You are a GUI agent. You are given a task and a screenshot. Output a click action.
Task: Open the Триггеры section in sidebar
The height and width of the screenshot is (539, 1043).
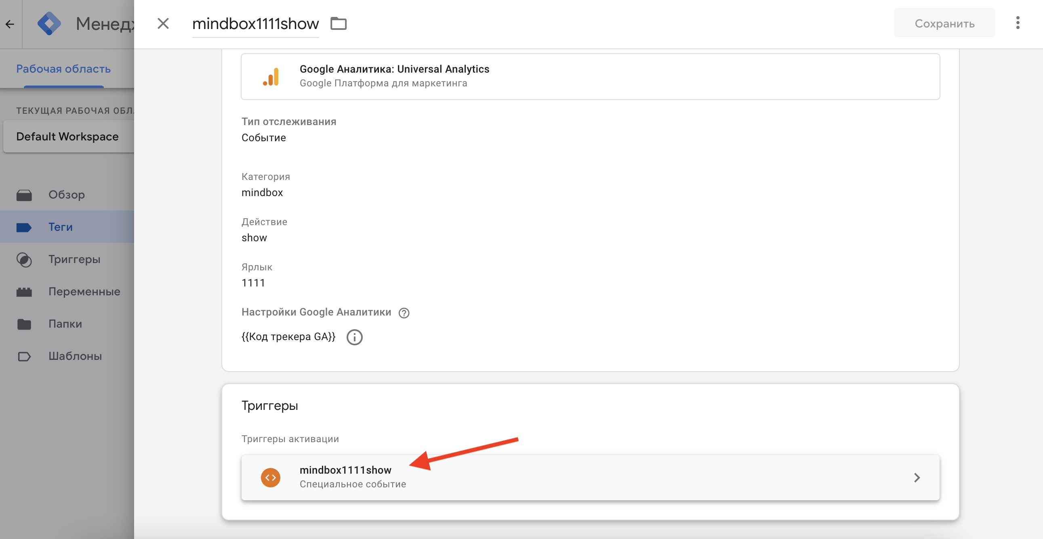(x=67, y=259)
